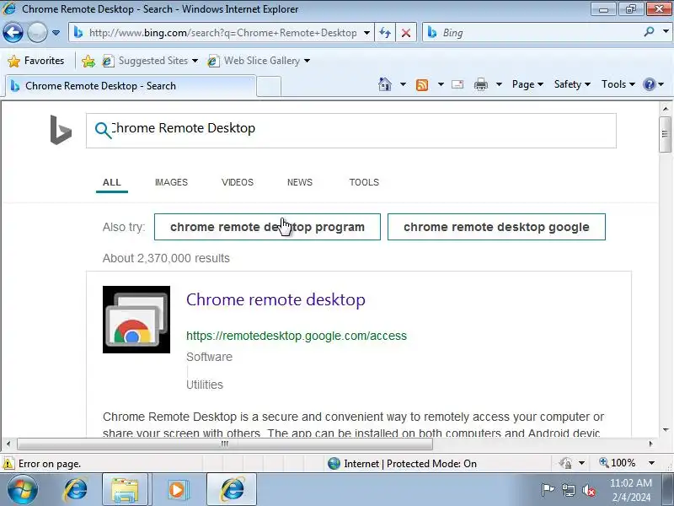
Task: Open the Tools menu
Action: (618, 84)
